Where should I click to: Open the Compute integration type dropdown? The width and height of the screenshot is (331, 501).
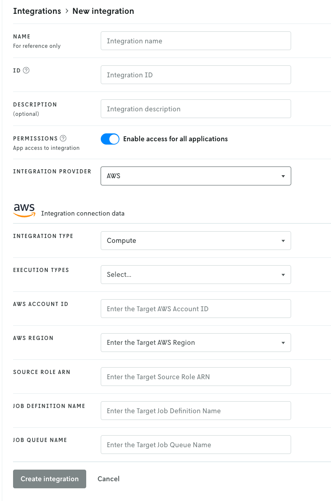(196, 240)
